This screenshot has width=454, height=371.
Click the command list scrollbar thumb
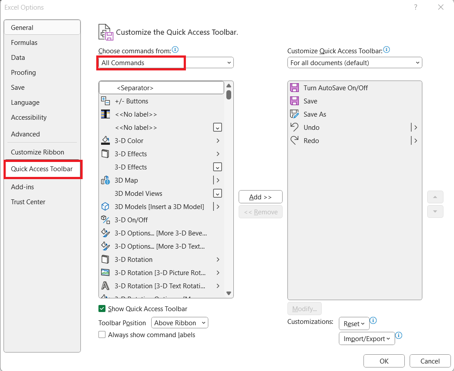tap(229, 95)
